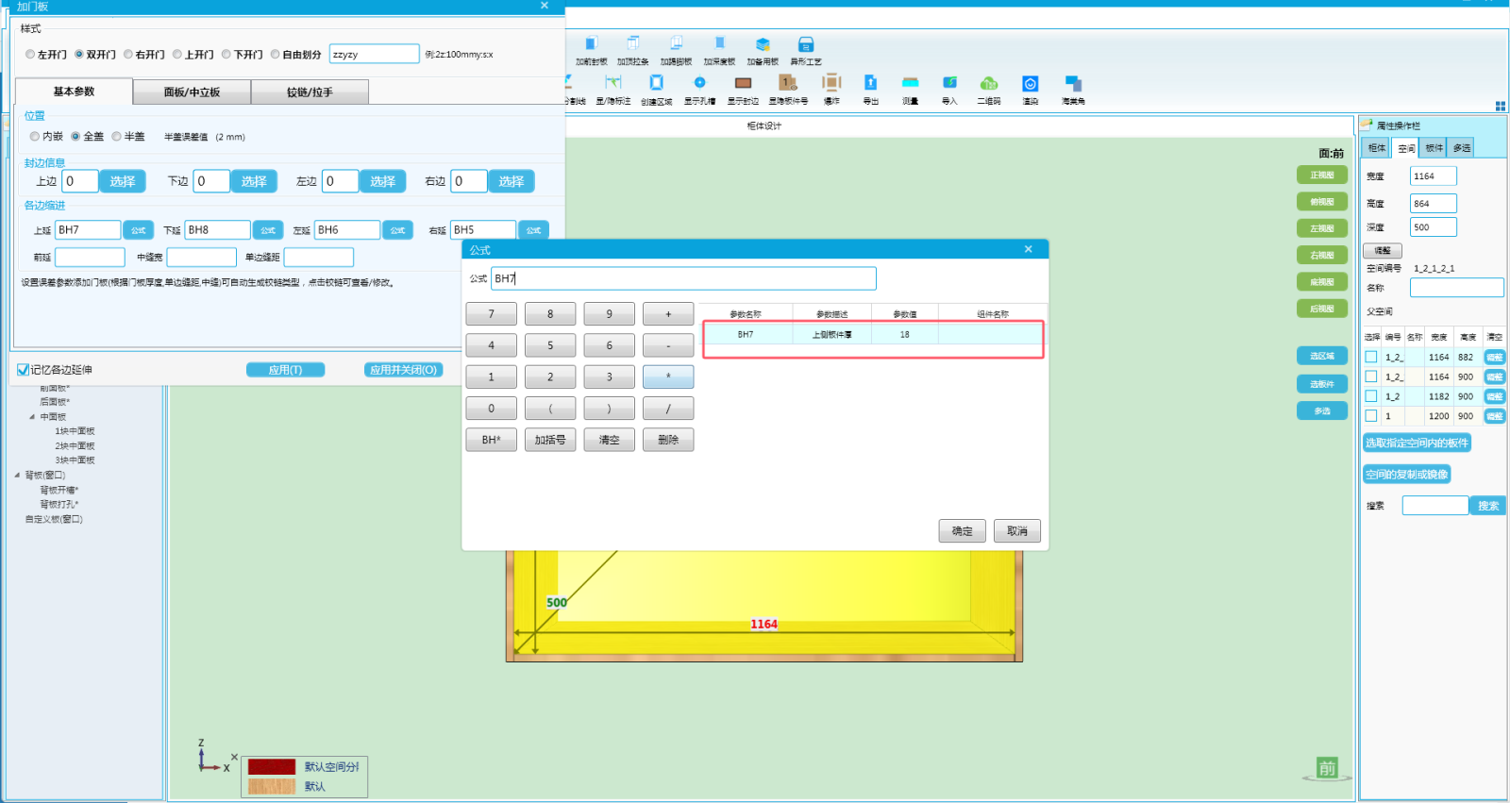The height and width of the screenshot is (803, 1510).
Task: Collapse the 背板(窗口) tree node
Action: pyautogui.click(x=17, y=476)
